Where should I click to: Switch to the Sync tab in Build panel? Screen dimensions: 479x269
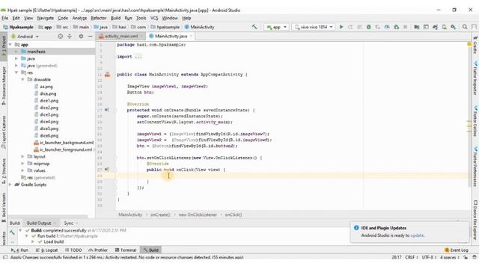click(x=68, y=223)
